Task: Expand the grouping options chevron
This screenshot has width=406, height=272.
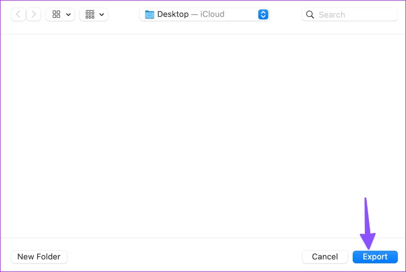Action: tap(102, 15)
